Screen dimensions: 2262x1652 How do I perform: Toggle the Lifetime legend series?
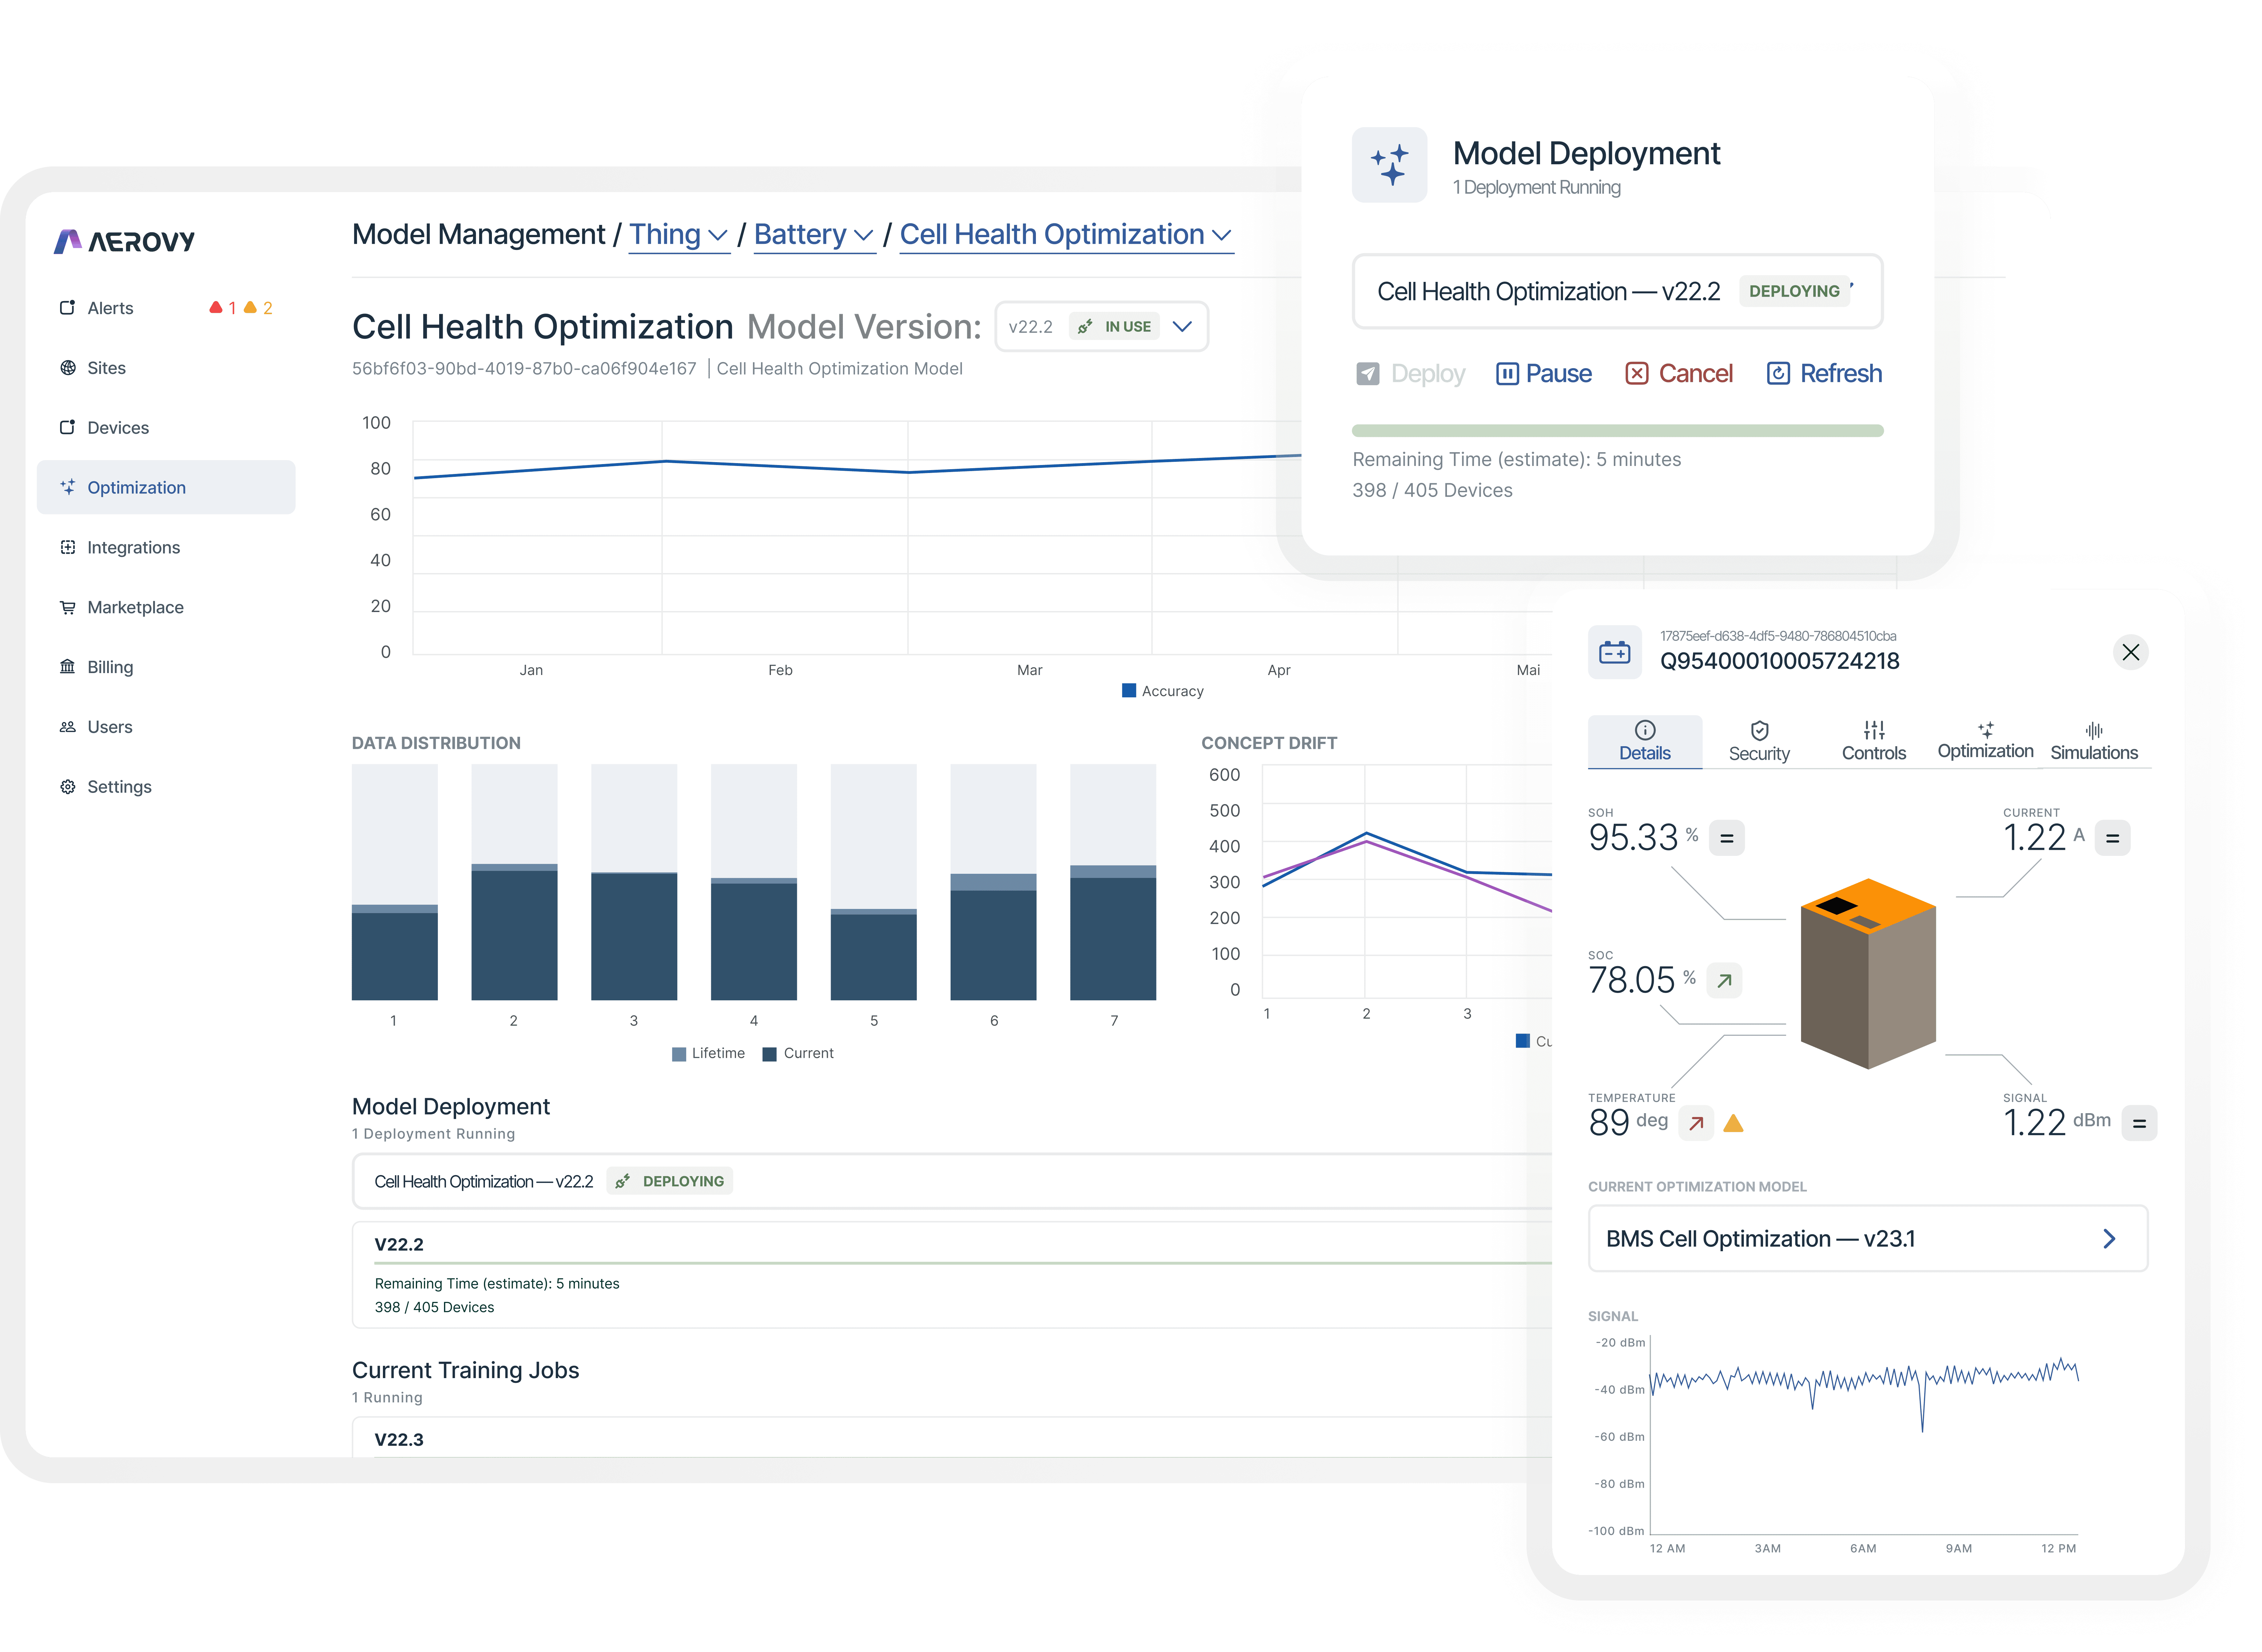708,1053
